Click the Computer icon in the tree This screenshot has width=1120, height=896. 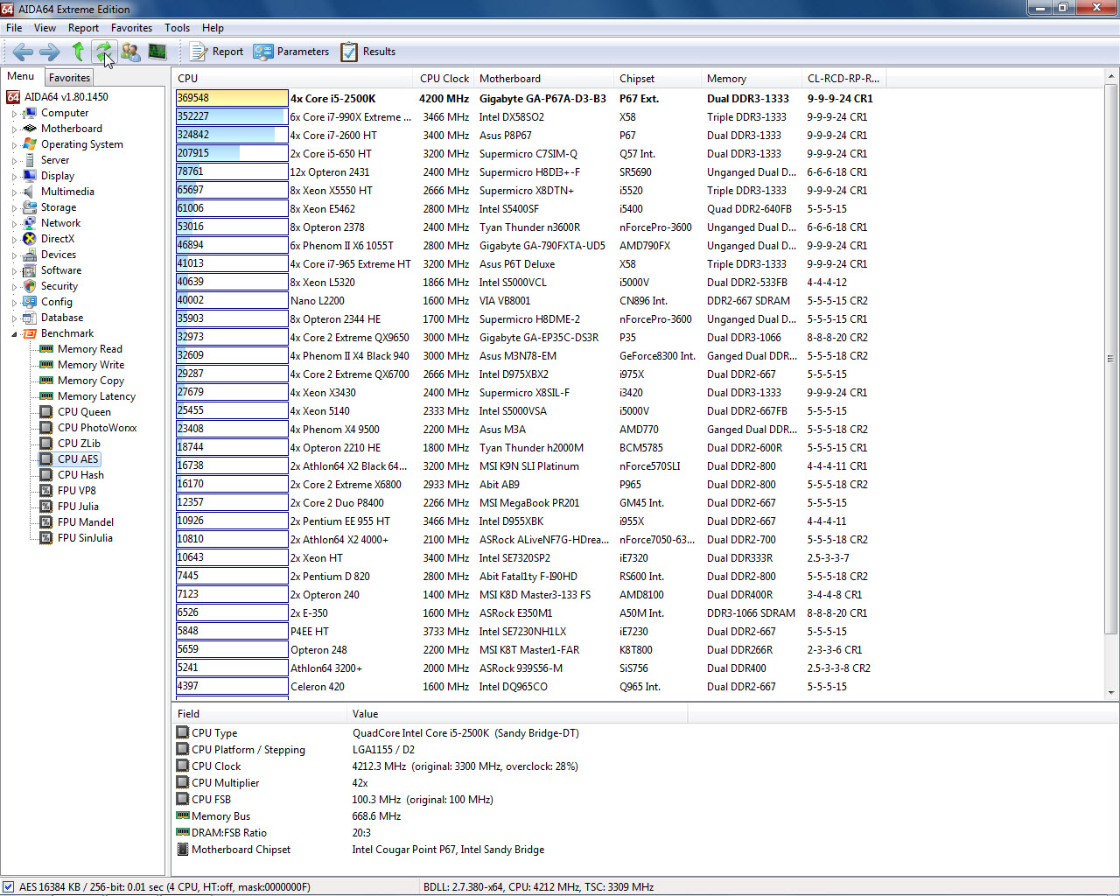(x=30, y=113)
